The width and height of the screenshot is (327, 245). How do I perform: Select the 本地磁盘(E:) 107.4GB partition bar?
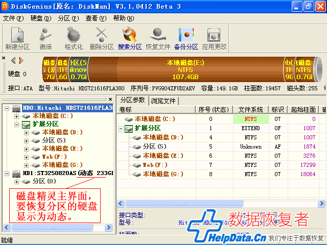click(x=185, y=69)
